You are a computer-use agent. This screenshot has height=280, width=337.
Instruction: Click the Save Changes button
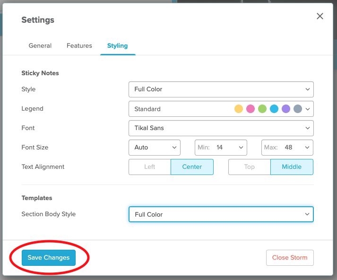point(49,258)
